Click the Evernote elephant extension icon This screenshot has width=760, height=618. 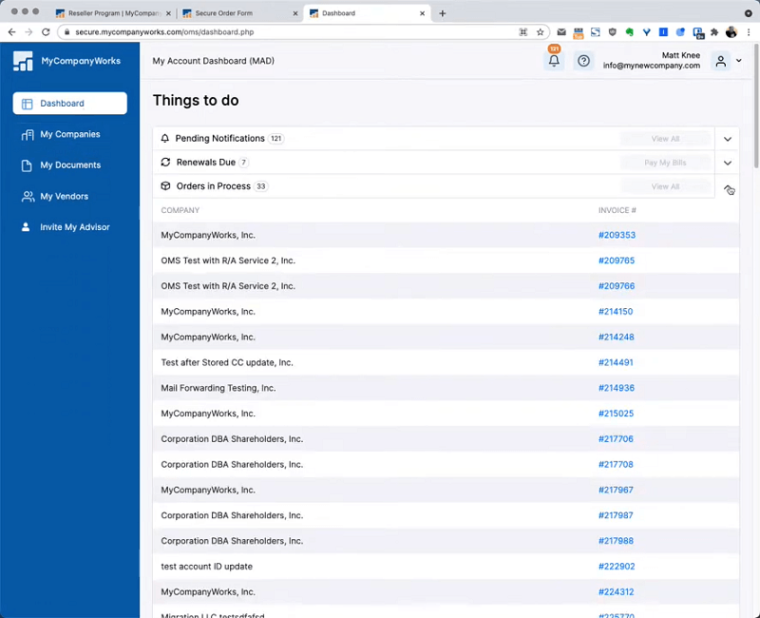click(629, 31)
